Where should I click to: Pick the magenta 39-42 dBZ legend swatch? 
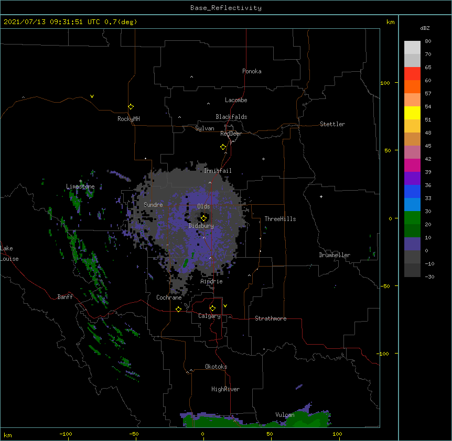tap(412, 165)
